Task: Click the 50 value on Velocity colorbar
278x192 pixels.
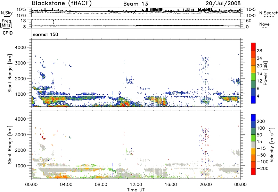Action: [259, 135]
